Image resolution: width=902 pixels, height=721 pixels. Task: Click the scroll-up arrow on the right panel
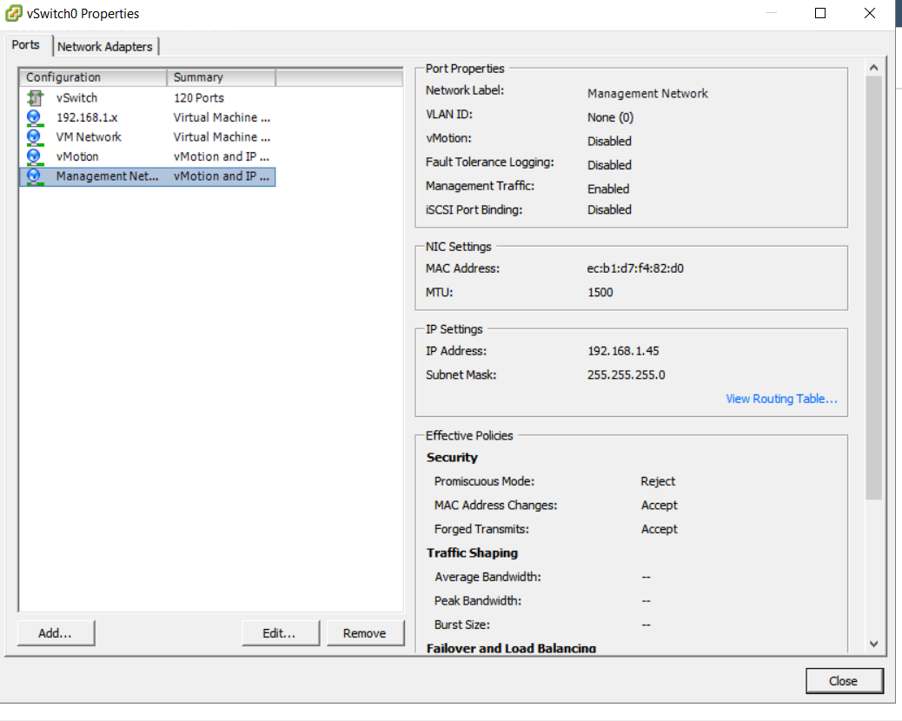[x=874, y=65]
